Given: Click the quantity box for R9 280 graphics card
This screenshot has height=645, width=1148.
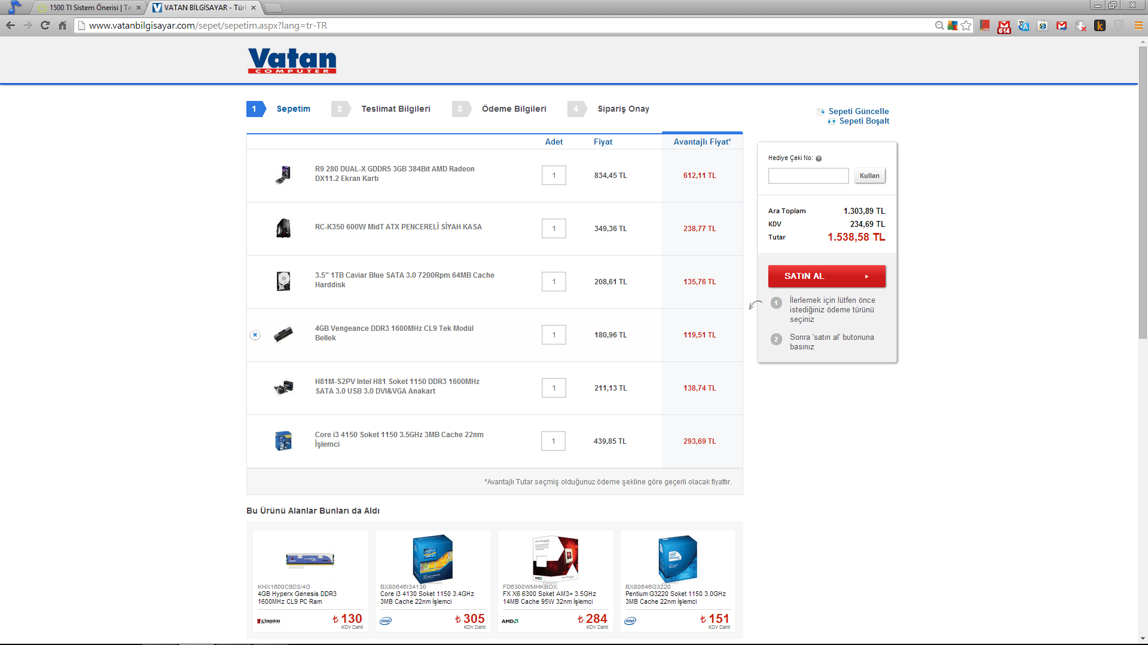Looking at the screenshot, I should [x=554, y=176].
